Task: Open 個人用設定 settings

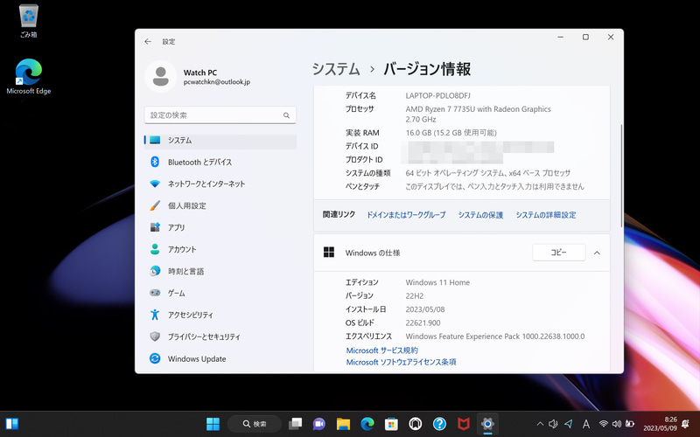Action: tap(220, 205)
